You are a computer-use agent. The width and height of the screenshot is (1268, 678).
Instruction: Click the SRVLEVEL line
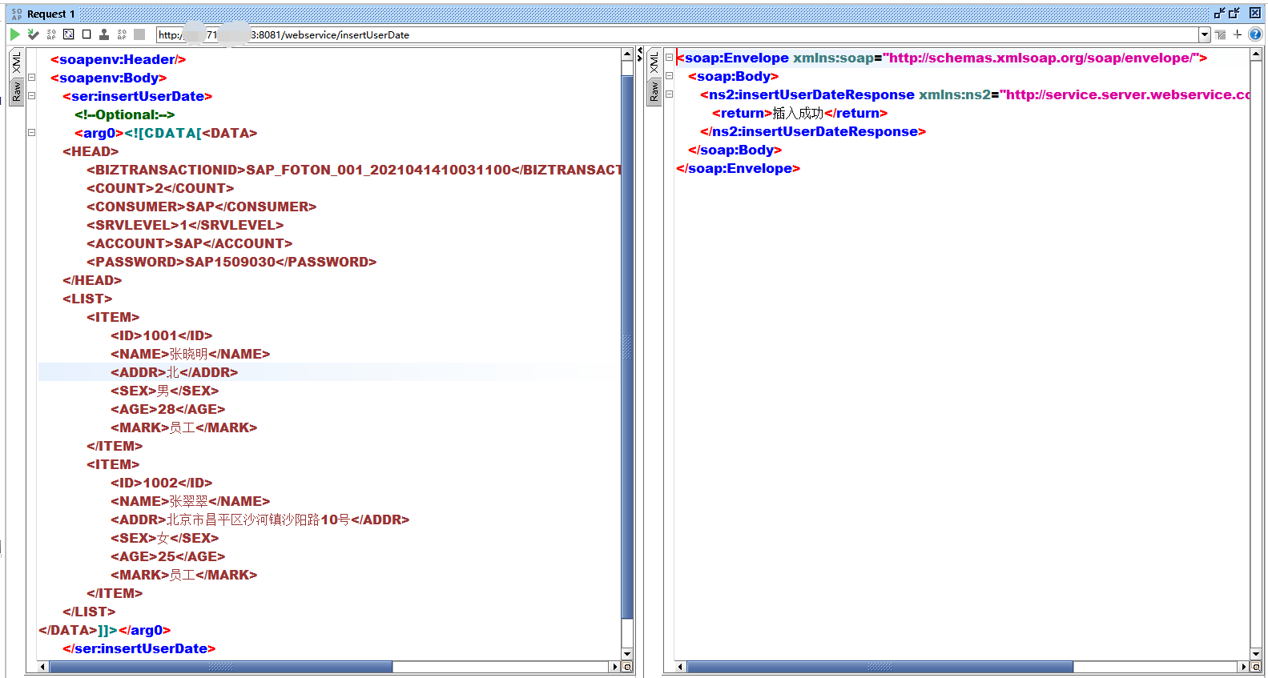pyautogui.click(x=185, y=225)
